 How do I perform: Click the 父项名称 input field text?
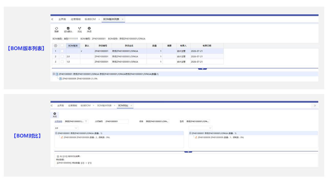pos(74,121)
